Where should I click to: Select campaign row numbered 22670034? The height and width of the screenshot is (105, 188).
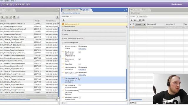tap(29, 50)
